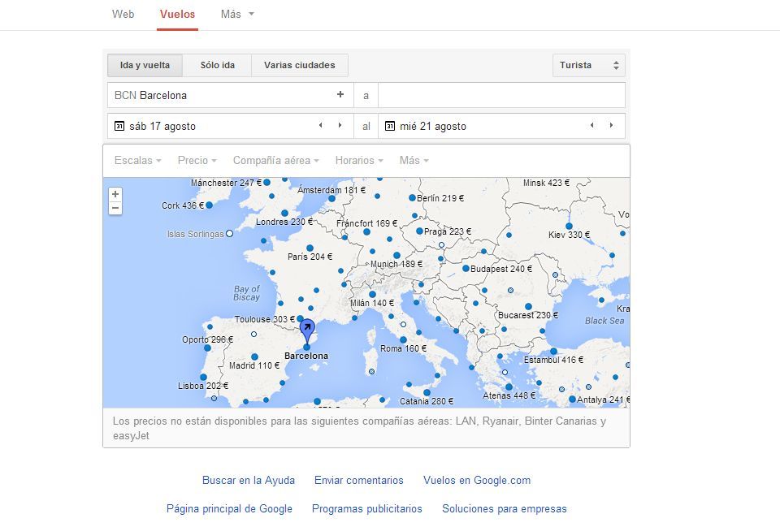Click the BCN Barcelona origin field
780x527 pixels.
click(x=230, y=95)
